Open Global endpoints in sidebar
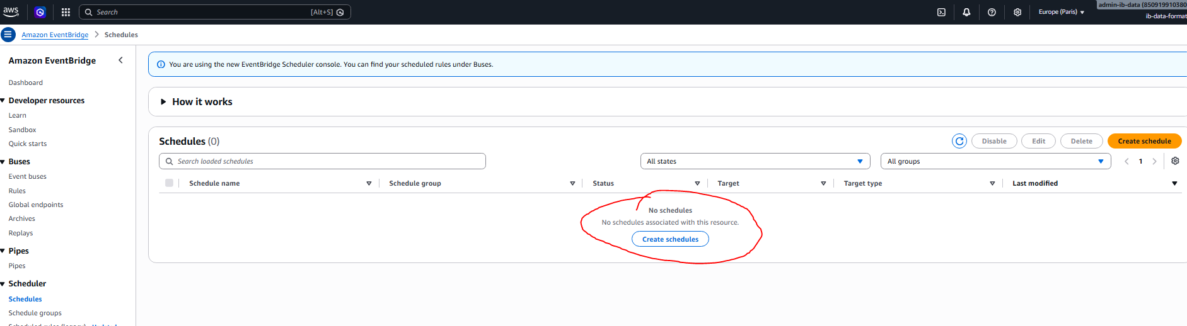Screen dimensions: 1187x326 pos(36,205)
